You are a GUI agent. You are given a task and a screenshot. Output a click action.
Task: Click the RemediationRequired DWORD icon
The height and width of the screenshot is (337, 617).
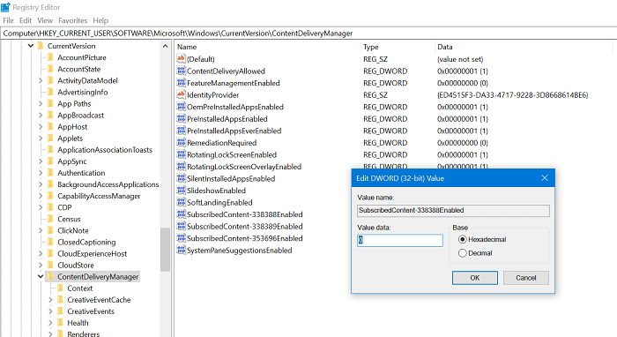pyautogui.click(x=181, y=143)
